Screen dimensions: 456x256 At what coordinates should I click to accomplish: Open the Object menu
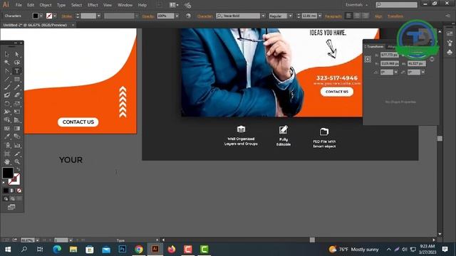(46, 5)
